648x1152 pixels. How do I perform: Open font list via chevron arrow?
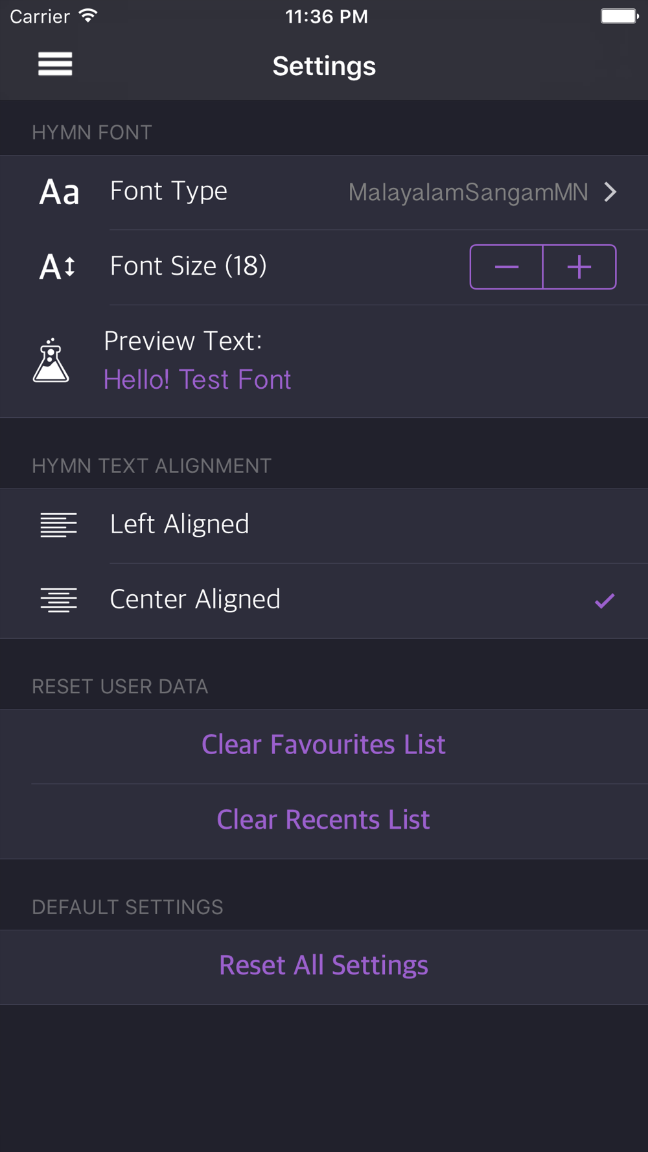[x=610, y=192]
